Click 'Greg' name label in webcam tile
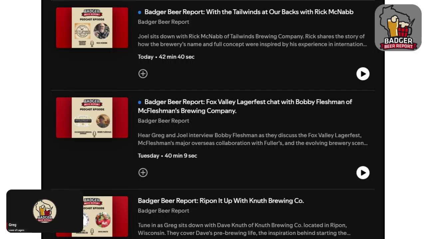Viewport: 426px width, 239px height. pos(12,225)
